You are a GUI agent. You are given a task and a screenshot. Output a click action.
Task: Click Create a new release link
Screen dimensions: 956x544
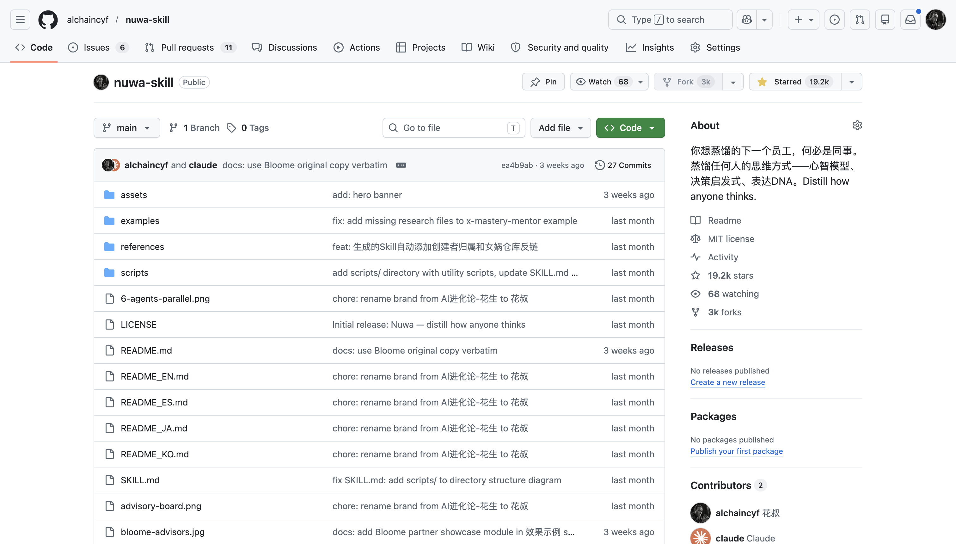pyautogui.click(x=727, y=382)
